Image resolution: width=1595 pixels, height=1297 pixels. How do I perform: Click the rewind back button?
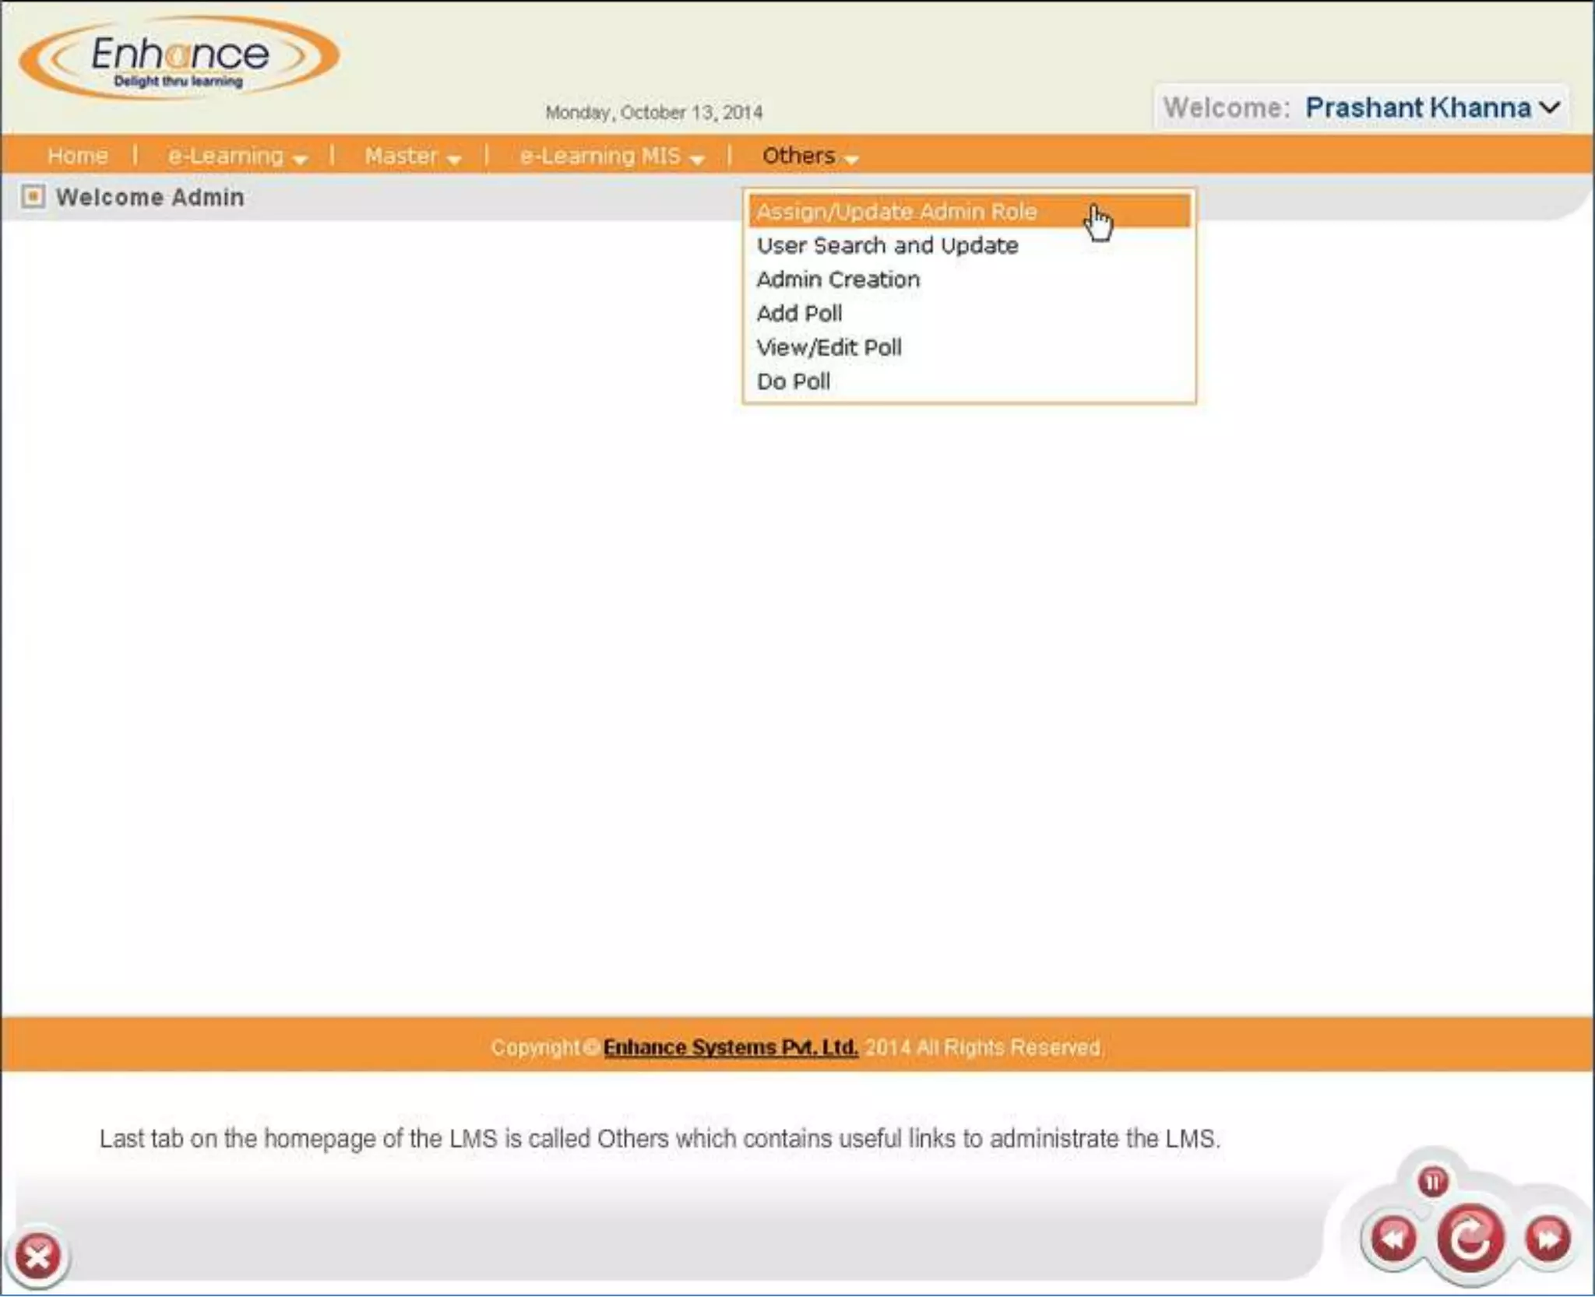(1393, 1238)
